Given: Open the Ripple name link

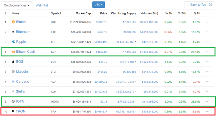Looking at the screenshot, I should [21, 42].
